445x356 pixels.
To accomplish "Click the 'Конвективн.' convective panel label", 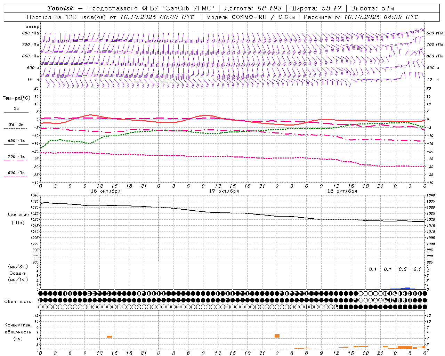I will click(x=18, y=325).
